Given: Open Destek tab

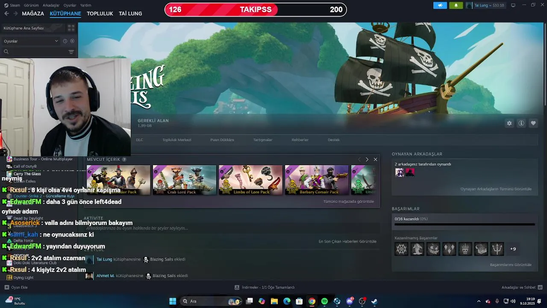Looking at the screenshot, I should point(334,140).
